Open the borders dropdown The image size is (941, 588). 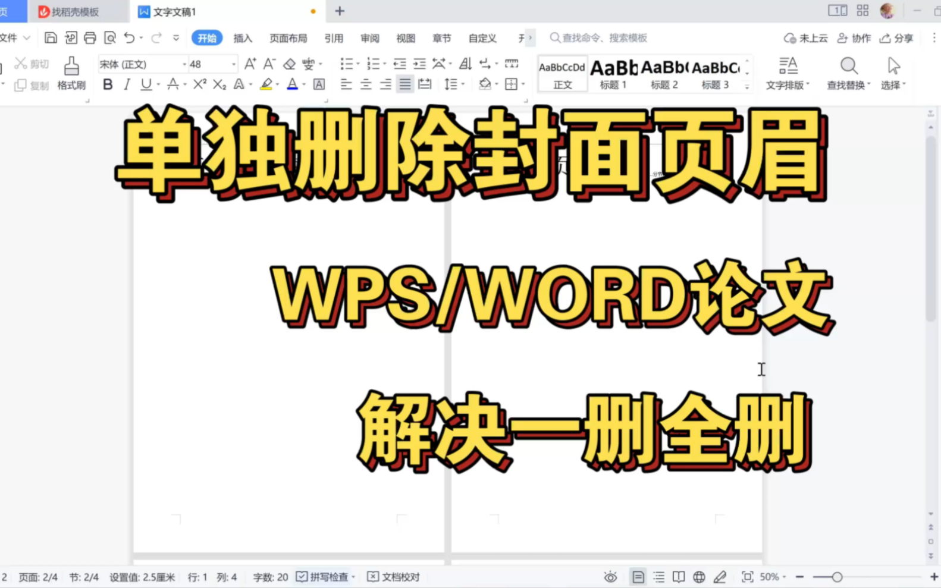tap(523, 84)
